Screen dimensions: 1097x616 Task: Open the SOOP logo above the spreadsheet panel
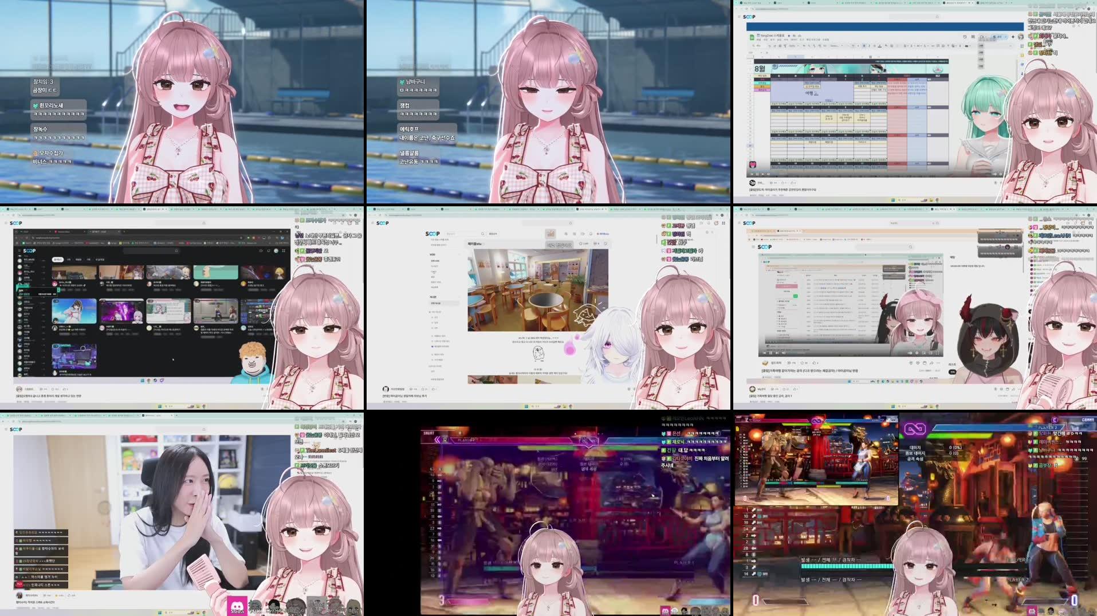(749, 17)
